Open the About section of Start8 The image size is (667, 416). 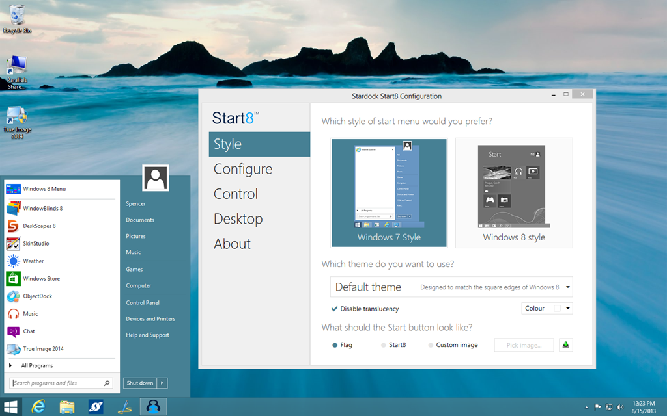click(x=231, y=244)
